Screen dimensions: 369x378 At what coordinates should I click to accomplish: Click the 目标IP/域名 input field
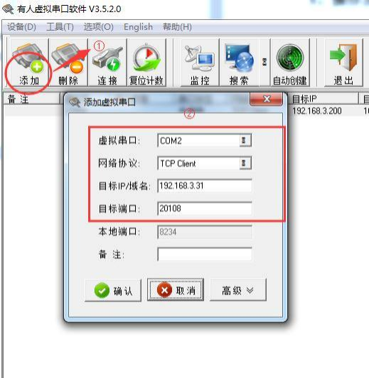[205, 186]
